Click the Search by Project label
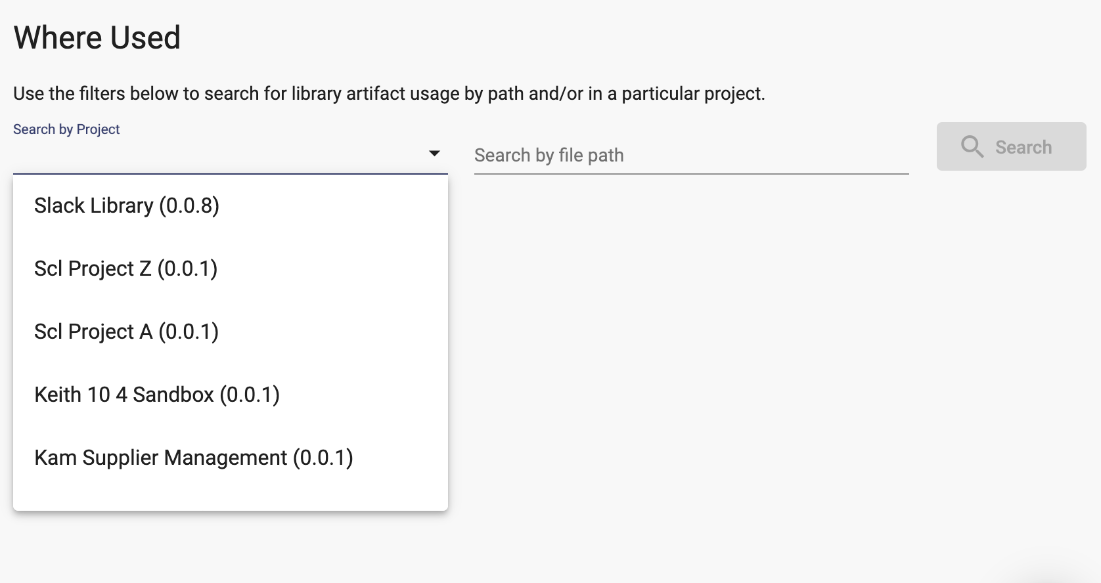This screenshot has width=1101, height=583. [x=66, y=129]
